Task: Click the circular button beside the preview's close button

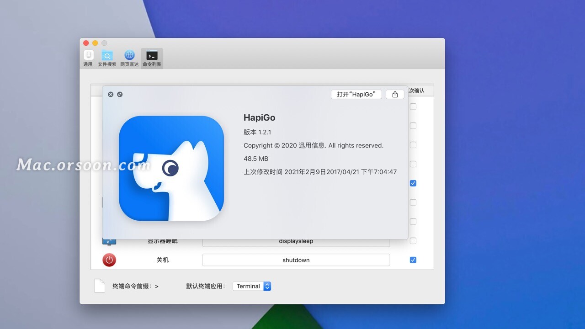Action: click(x=120, y=94)
